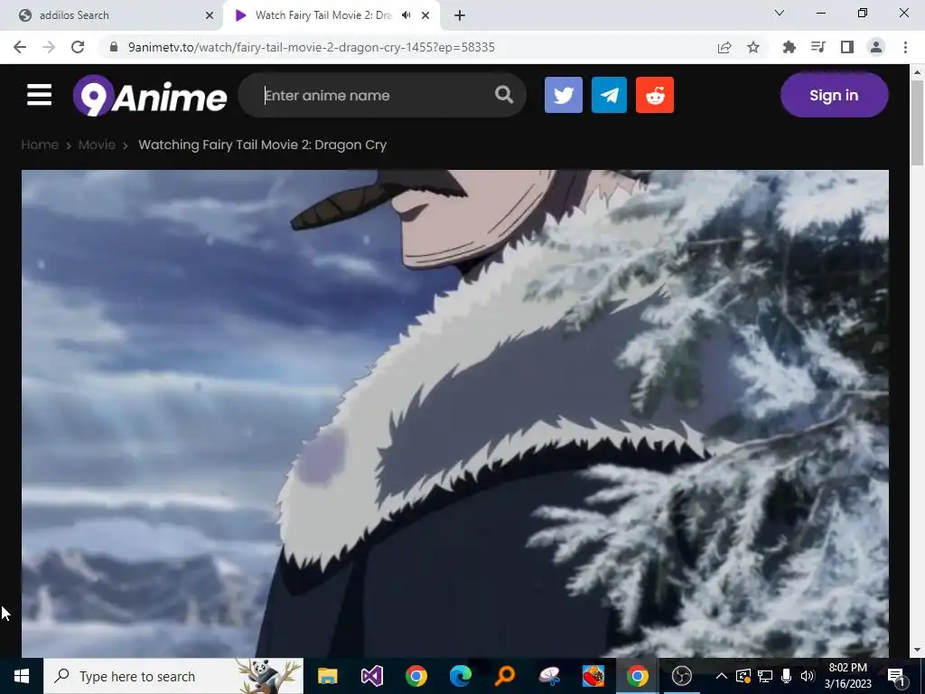The image size is (925, 694).
Task: Click the 9Anime logo
Action: pyautogui.click(x=149, y=96)
